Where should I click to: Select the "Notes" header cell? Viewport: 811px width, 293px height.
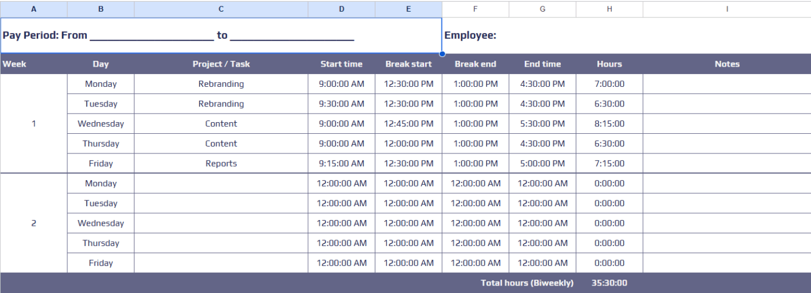tap(726, 64)
